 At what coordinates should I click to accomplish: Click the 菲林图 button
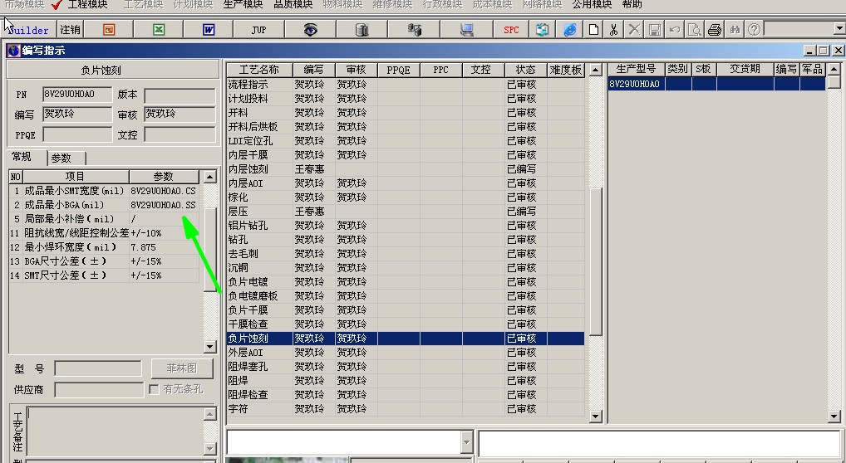[x=182, y=368]
